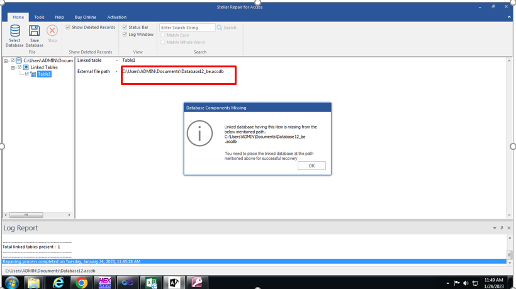The image size is (516, 289).
Task: Click the Select Database icon
Action: point(15,31)
